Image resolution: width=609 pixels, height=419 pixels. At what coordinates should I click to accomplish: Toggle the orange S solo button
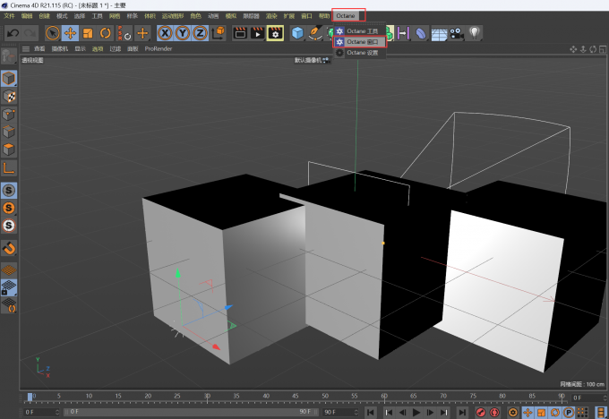tap(9, 208)
